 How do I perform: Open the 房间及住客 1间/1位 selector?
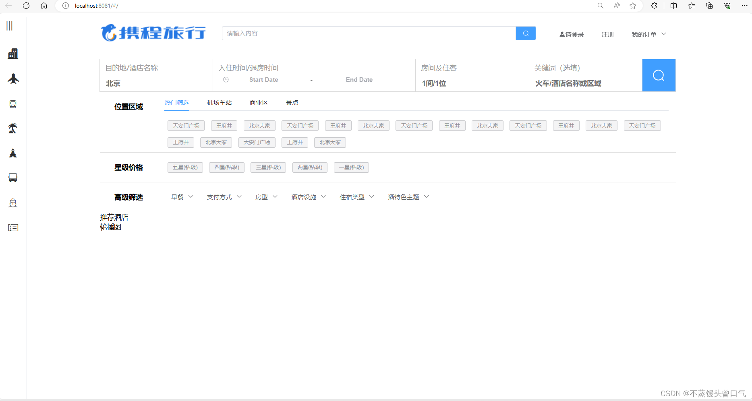[472, 75]
